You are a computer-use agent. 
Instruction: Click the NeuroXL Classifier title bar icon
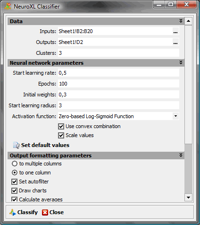[8, 7]
